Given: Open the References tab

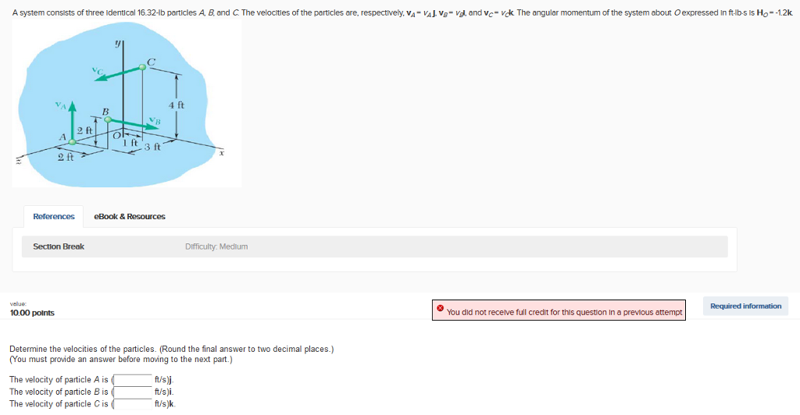Looking at the screenshot, I should 54,216.
